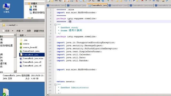This screenshot has height=96, width=171.
Task: Select CommonMath.java.r9 in the file list
Action: 30,66
